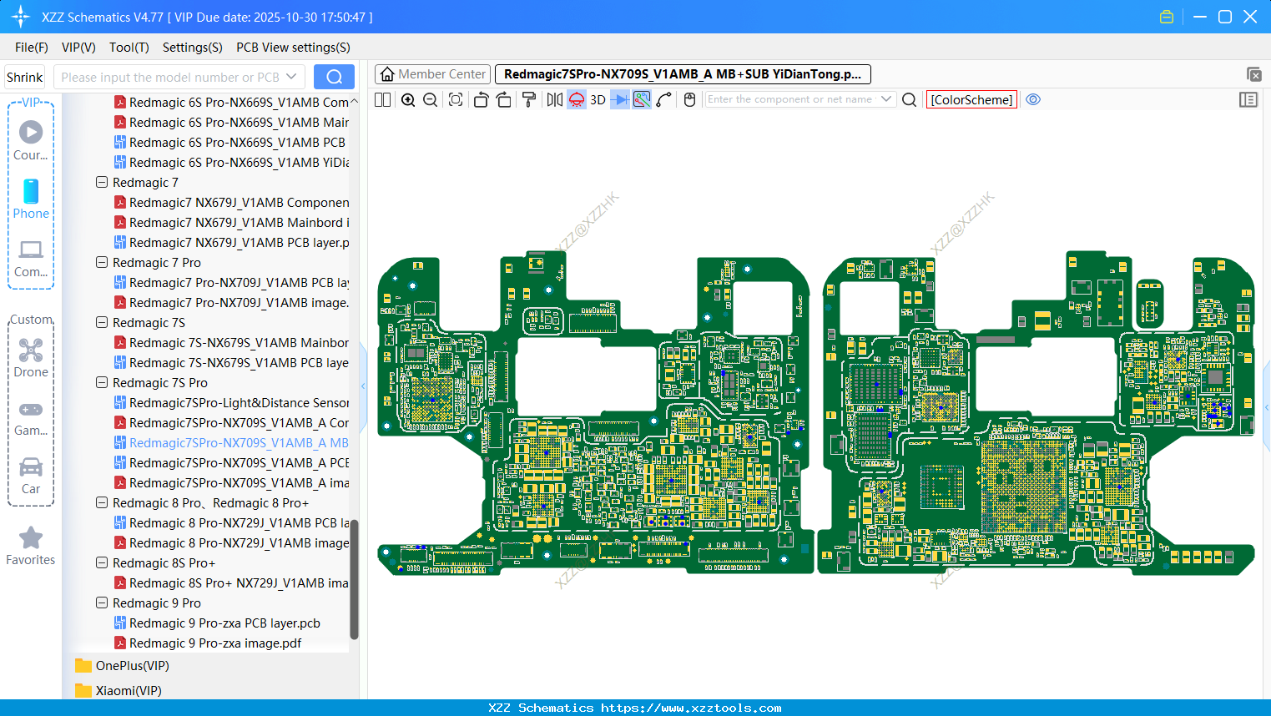This screenshot has width=1271, height=716.
Task: Open the PCB View settings menu
Action: (293, 48)
